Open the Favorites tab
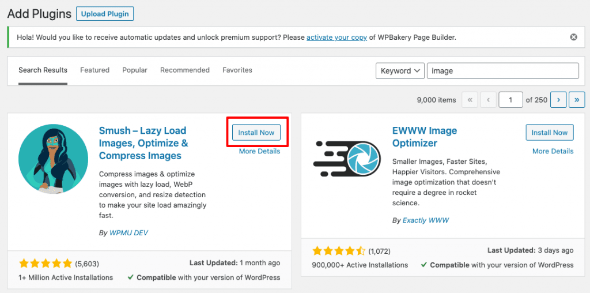The width and height of the screenshot is (590, 293). point(237,70)
